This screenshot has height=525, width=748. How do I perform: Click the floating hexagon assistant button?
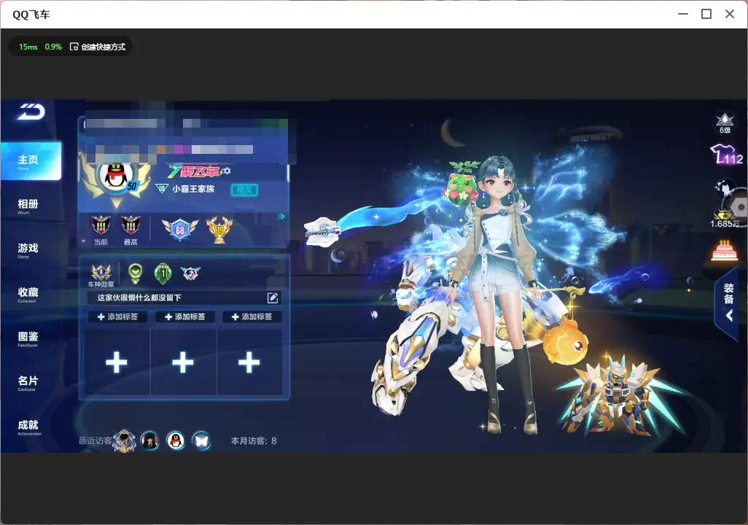[x=740, y=207]
